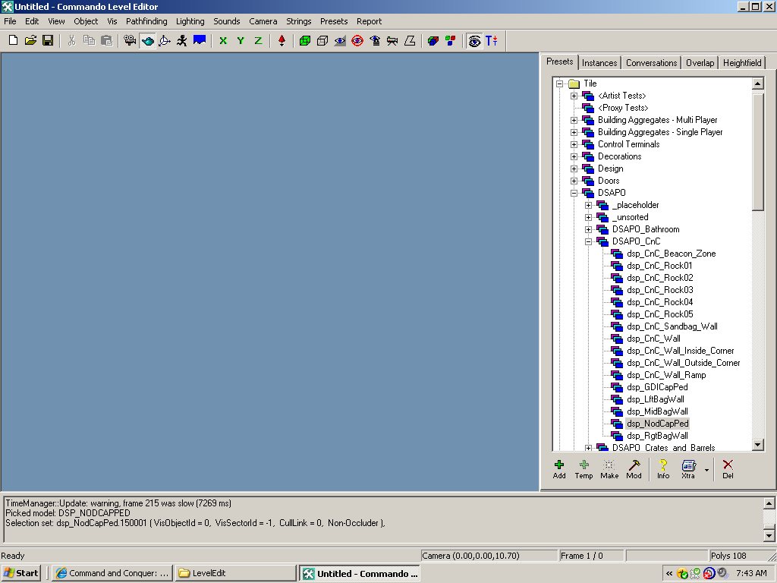Screen dimensions: 777x583
Task: Click the Mod hammer icon
Action: click(634, 468)
